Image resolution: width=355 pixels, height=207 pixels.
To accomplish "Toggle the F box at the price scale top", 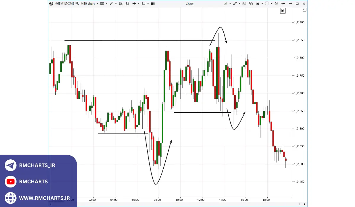I will 304,10.
